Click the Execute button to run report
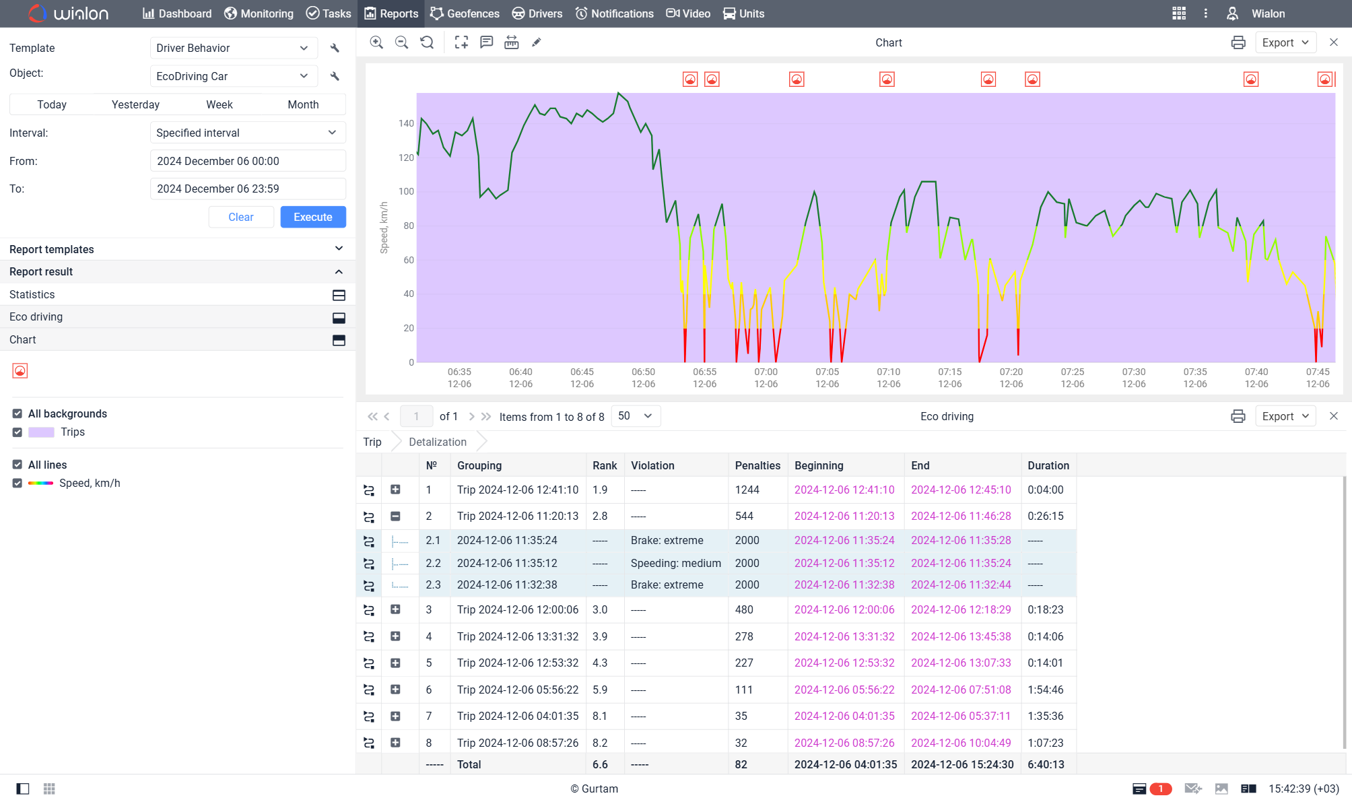Screen dimensions: 1352x802 [x=312, y=217]
